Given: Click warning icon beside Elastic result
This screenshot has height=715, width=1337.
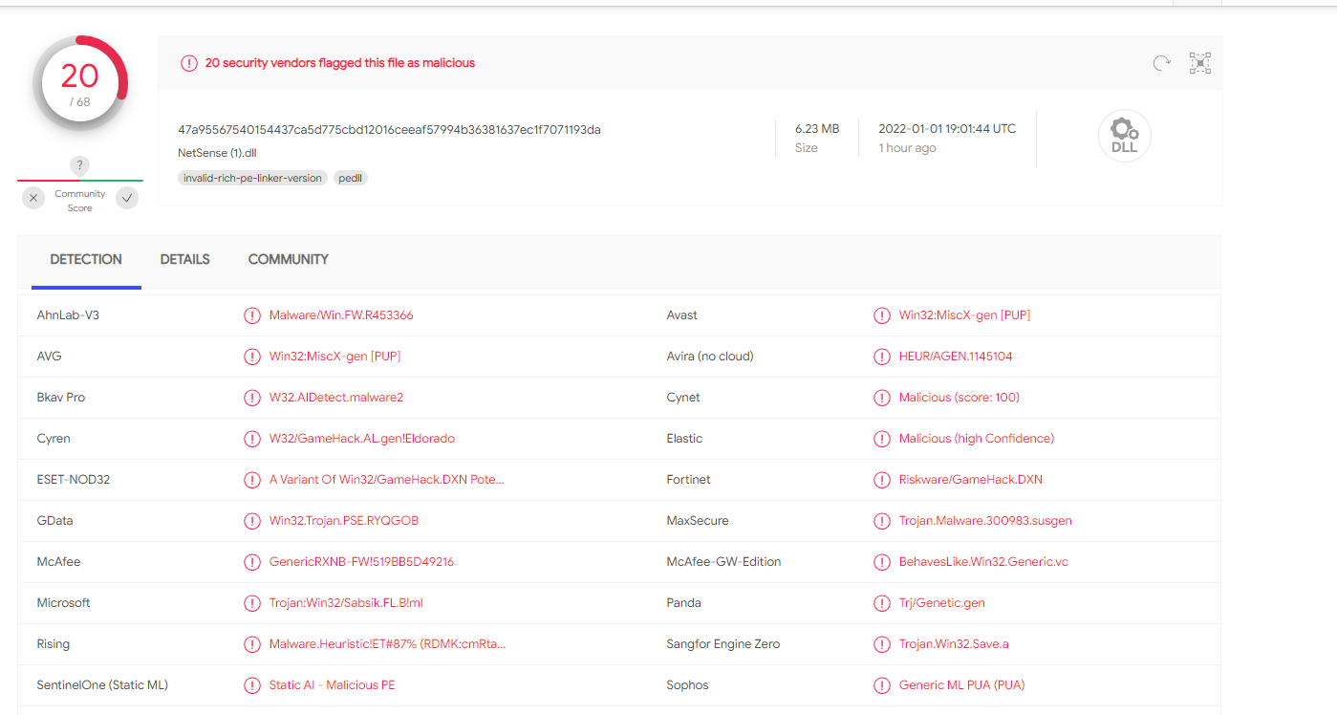Looking at the screenshot, I should point(882,439).
